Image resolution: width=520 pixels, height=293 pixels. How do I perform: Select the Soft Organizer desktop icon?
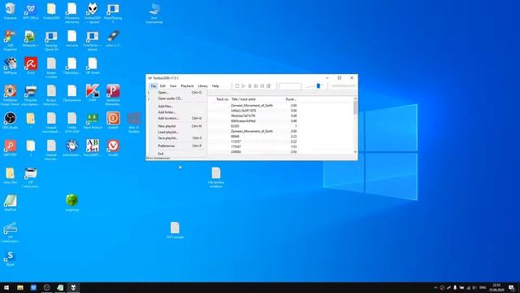click(x=10, y=40)
